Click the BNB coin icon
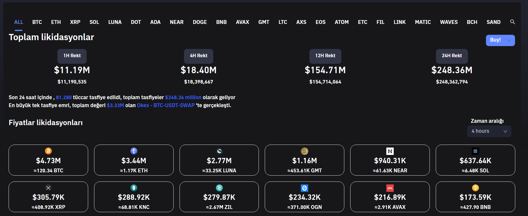Image resolution: width=528 pixels, height=216 pixels. (x=475, y=188)
